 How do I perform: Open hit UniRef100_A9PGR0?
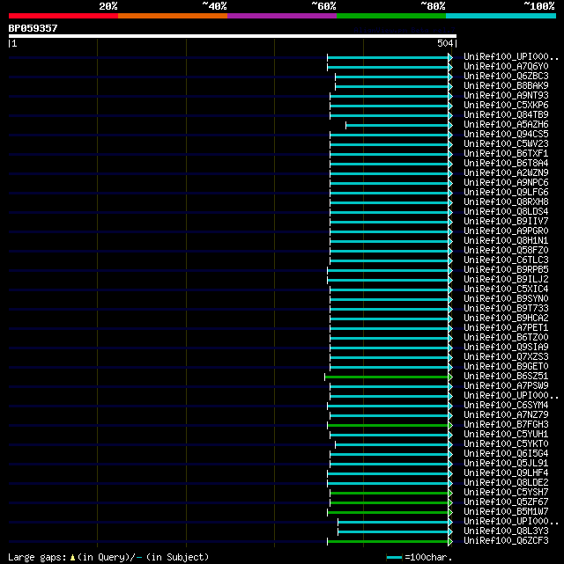(506, 231)
